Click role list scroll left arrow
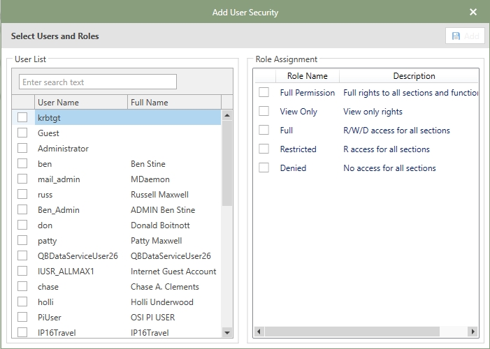The height and width of the screenshot is (349, 490). (259, 332)
